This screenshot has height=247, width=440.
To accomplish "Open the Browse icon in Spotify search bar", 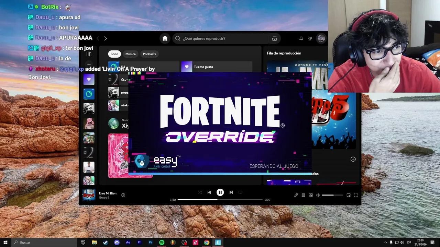I will [x=274, y=38].
